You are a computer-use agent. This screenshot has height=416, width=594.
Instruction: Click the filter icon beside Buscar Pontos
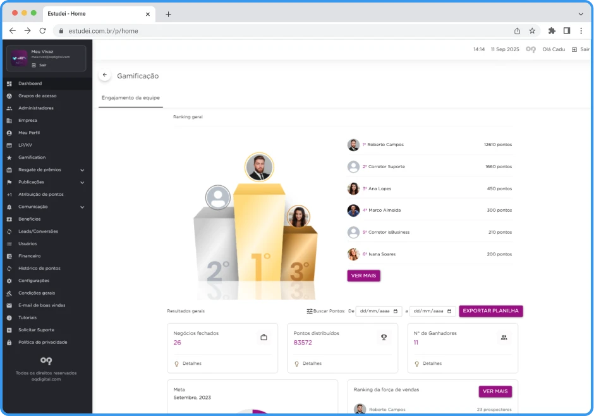pyautogui.click(x=310, y=312)
